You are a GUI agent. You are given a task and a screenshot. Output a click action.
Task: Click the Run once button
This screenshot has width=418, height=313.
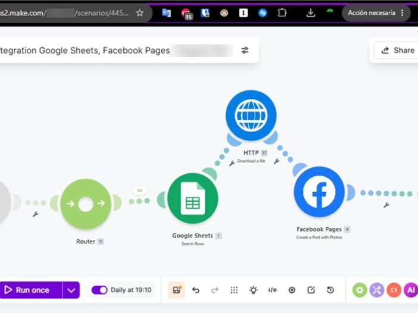pyautogui.click(x=31, y=290)
